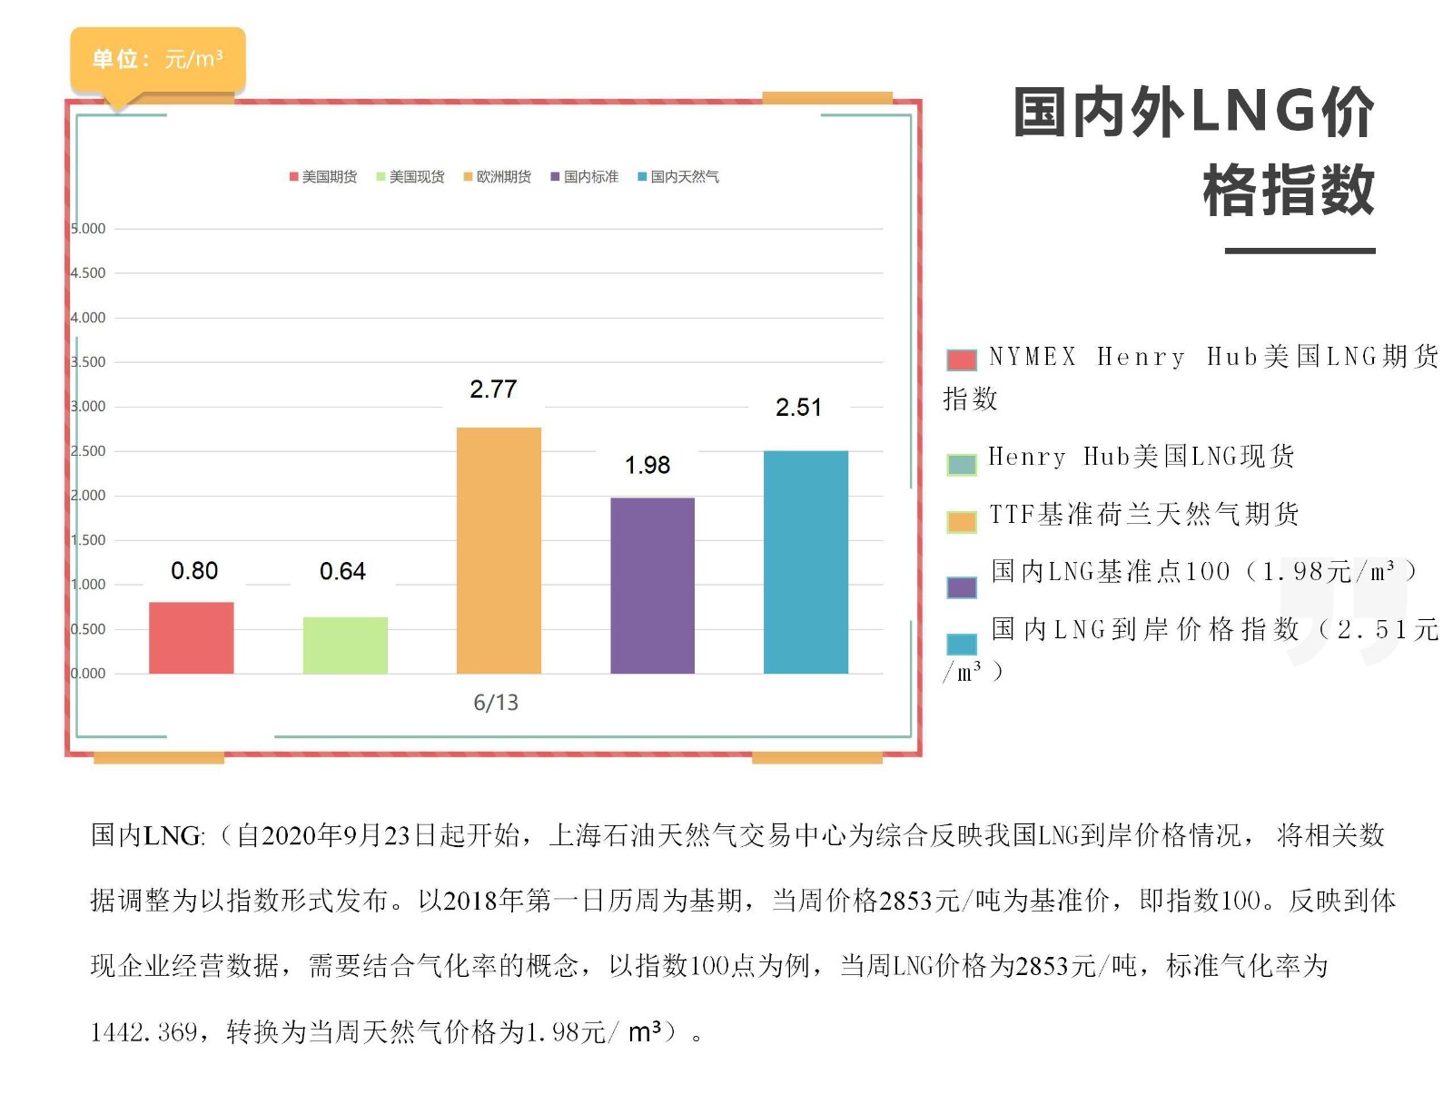Click the 国内标准 legend label
Screen dimensions: 1453x1094
coord(591,177)
